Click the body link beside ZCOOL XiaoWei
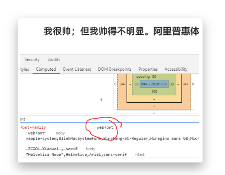Viewport: 225px width, 175px height. (x=91, y=149)
